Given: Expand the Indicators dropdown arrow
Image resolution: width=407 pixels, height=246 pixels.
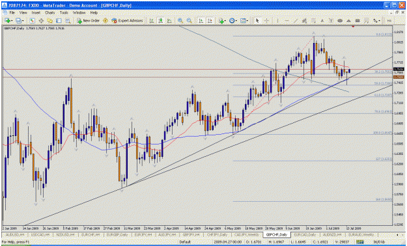Looking at the screenshot, I should [225, 21].
